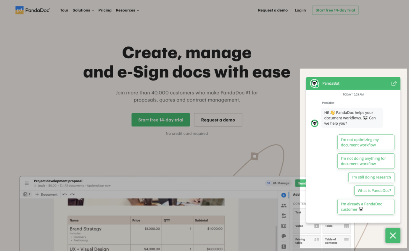Click Start free 14-day trial in header
409x251 pixels.
coord(335,10)
